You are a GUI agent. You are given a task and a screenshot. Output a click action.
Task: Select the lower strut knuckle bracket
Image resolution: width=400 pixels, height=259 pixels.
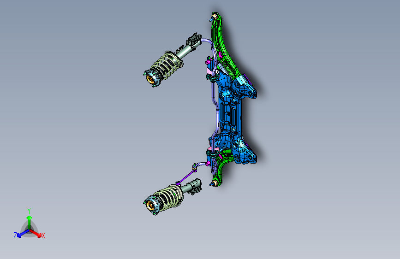[196, 186]
